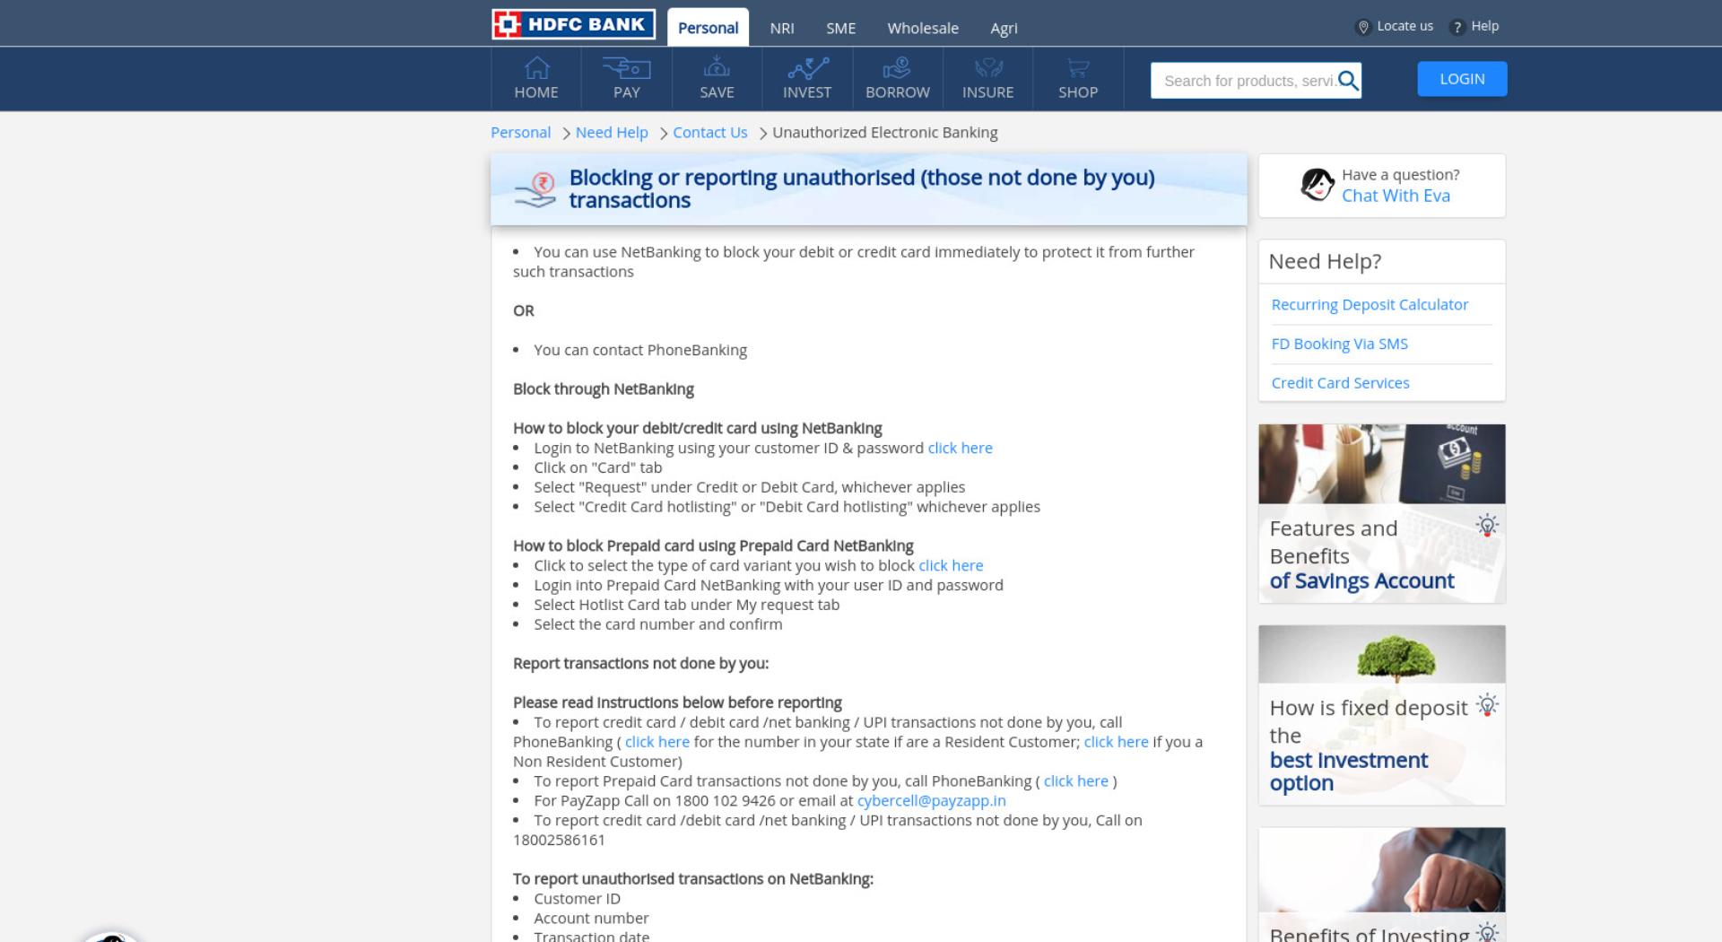Open Benefits of Investing card image

tap(1382, 870)
